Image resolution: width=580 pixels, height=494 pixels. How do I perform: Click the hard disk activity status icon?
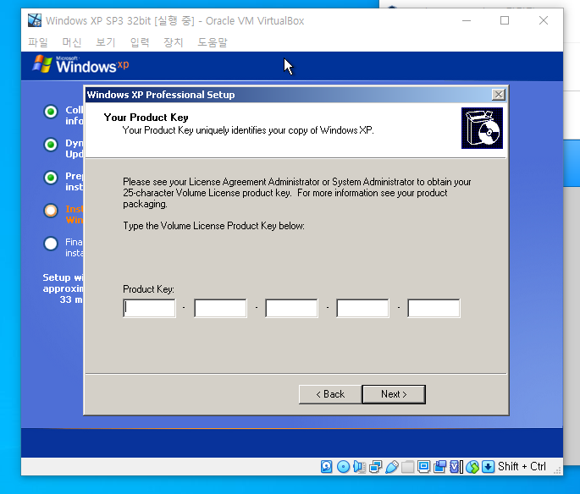[326, 467]
